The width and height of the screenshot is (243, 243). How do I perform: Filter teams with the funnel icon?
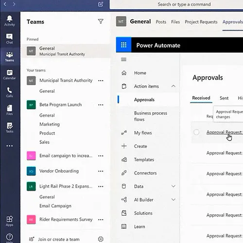(101, 21)
